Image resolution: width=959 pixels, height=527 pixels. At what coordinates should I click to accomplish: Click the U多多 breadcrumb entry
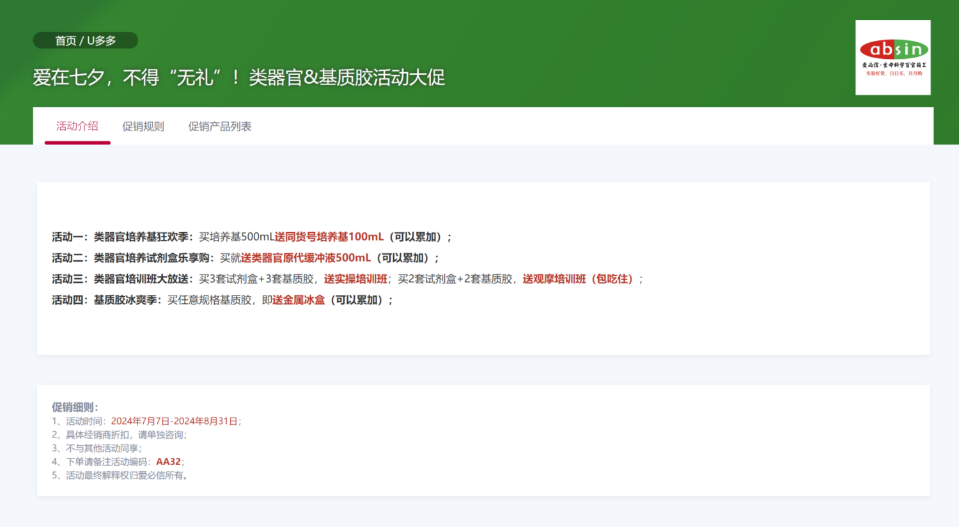tap(102, 40)
